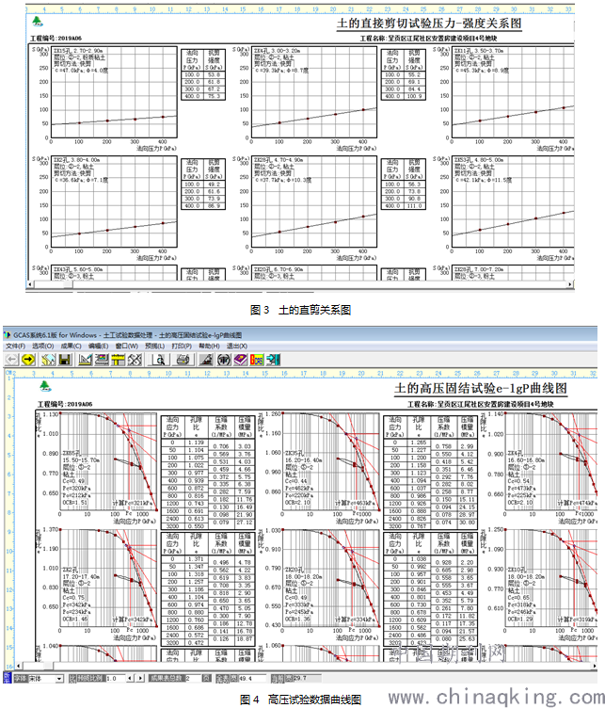
Task: Click the 成果表总数 field showing 2
Action: click(x=192, y=679)
